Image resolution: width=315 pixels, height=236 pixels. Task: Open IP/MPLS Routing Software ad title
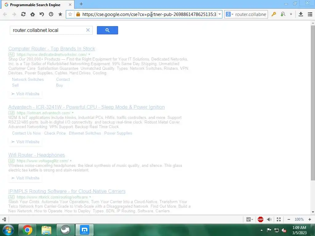67,191
